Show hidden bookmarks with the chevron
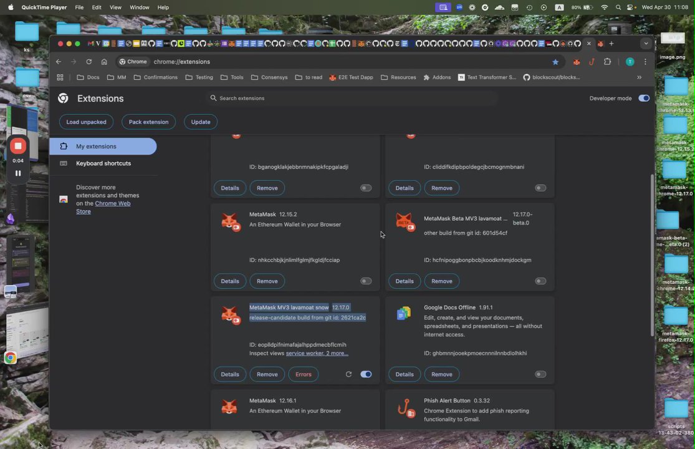The image size is (695, 449). click(x=639, y=77)
